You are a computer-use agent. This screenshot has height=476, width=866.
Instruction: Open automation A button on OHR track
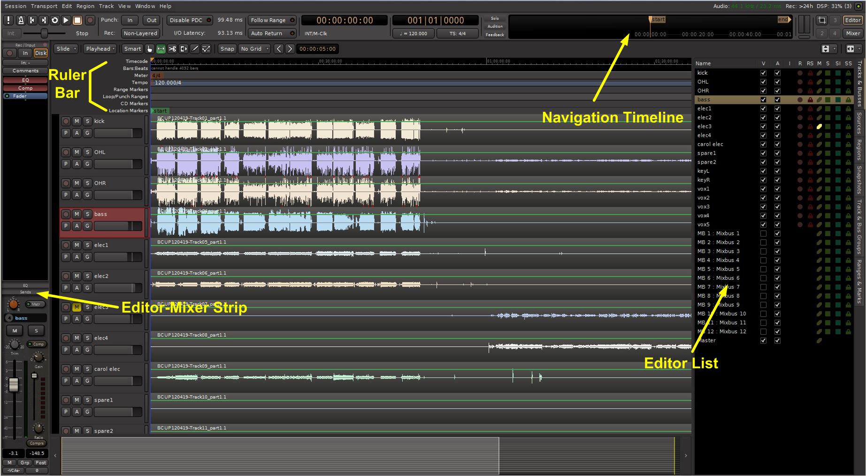(x=77, y=195)
